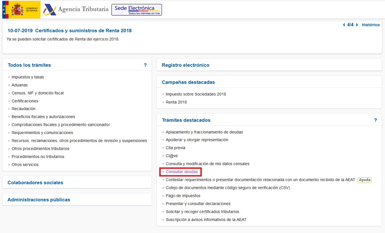Expand Impuestos y tasas category
The image size is (385, 233).
pos(27,77)
